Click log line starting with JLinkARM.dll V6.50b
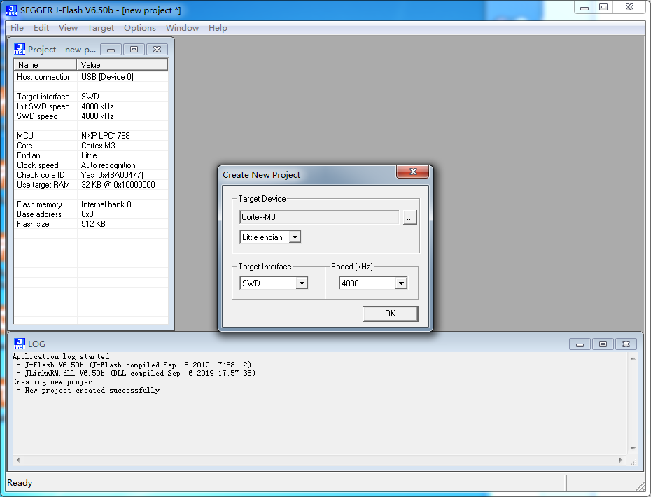Image resolution: width=651 pixels, height=497 pixels. (x=136, y=373)
